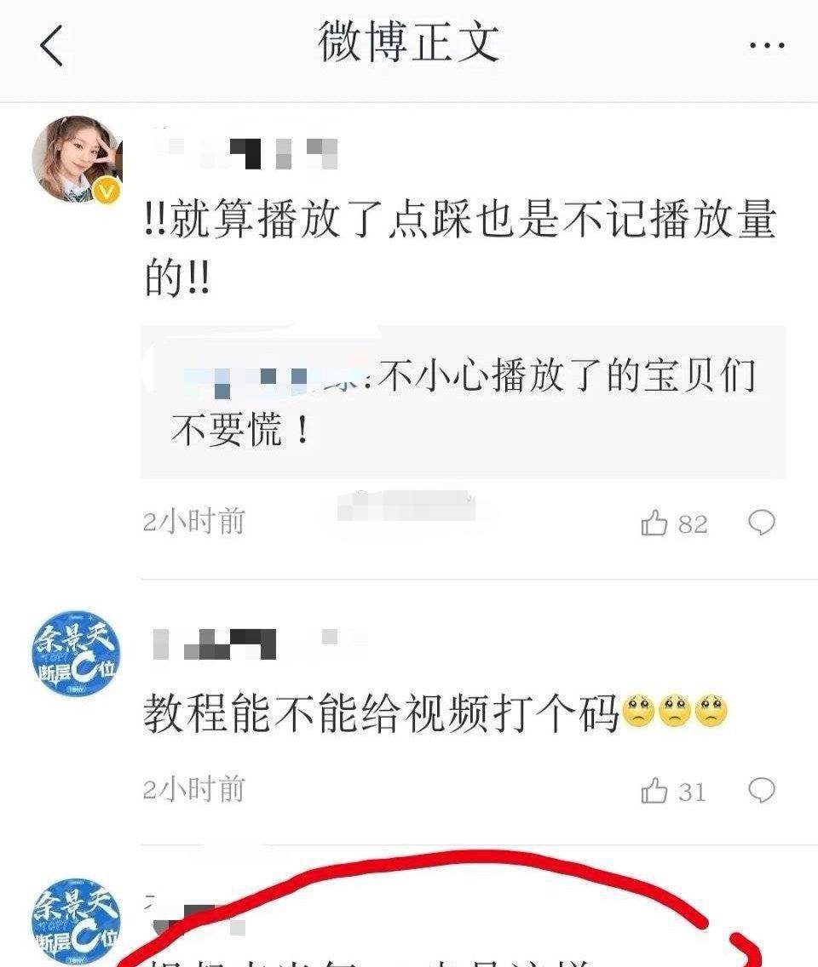Viewport: 818px width, 967px height.
Task: Reply to the 教程能不能给视频打个码 comment
Action: (761, 791)
